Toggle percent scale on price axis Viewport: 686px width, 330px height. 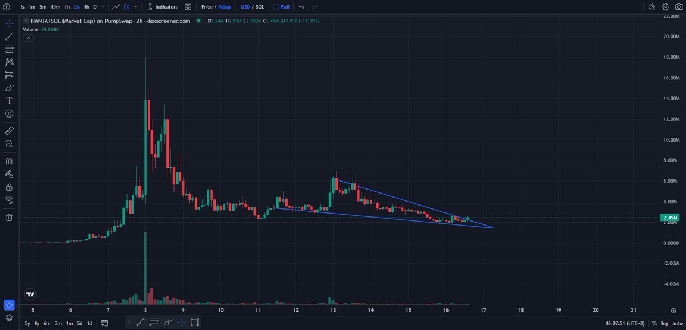(655, 324)
